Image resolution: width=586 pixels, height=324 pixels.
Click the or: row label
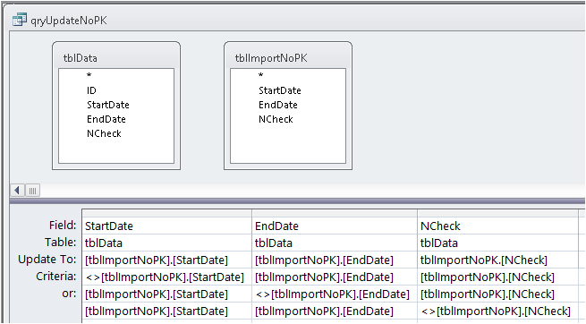coord(69,294)
